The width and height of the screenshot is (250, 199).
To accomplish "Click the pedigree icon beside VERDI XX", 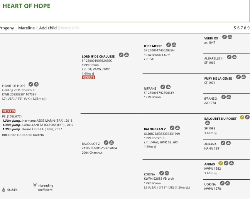I will click(230, 37).
